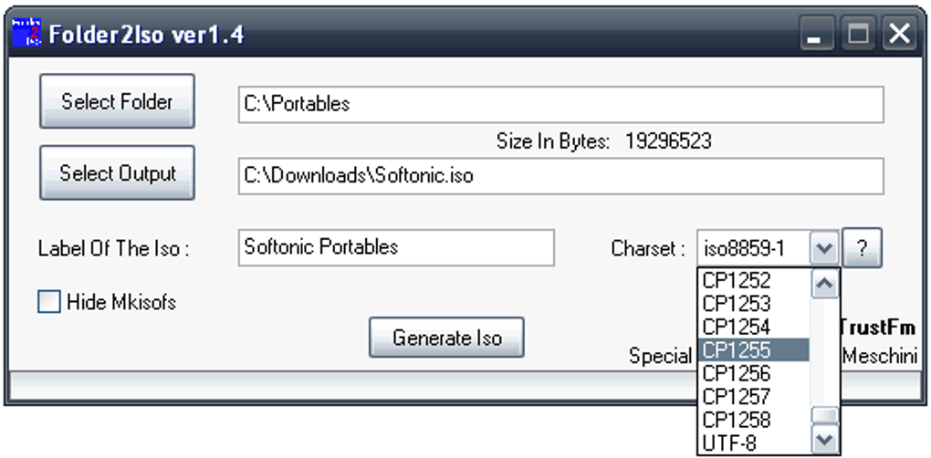Click the Folder2Iso app icon in title bar
The height and width of the screenshot is (458, 931).
tap(26, 33)
